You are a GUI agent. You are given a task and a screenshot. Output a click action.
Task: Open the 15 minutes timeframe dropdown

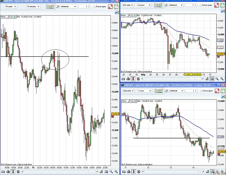33,6
